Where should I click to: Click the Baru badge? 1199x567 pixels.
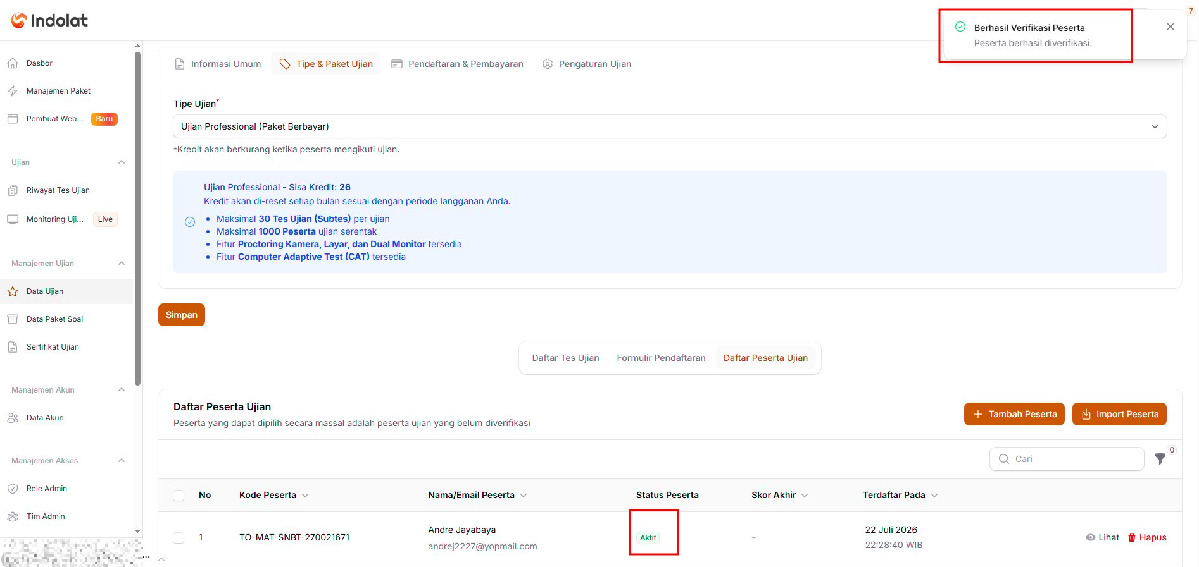(104, 119)
